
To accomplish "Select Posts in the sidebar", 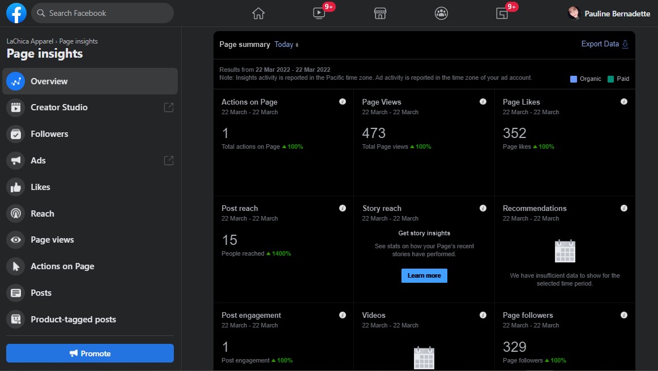I will click(x=90, y=293).
